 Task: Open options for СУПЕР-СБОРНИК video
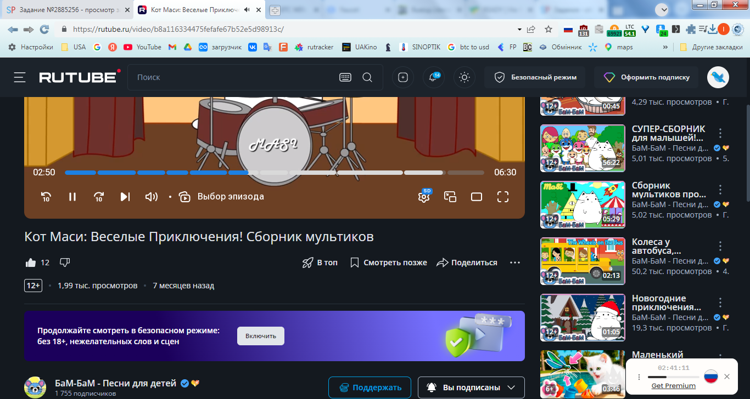(720, 133)
